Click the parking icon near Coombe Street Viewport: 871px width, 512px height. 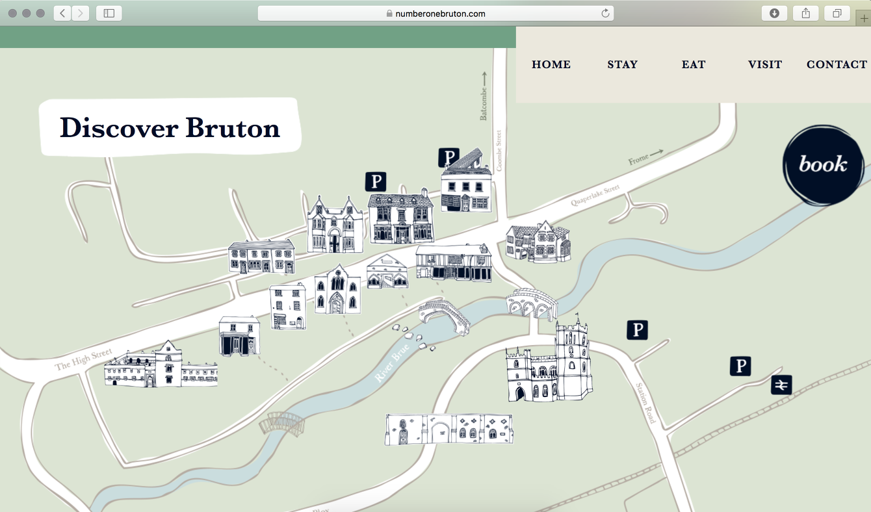click(x=448, y=157)
